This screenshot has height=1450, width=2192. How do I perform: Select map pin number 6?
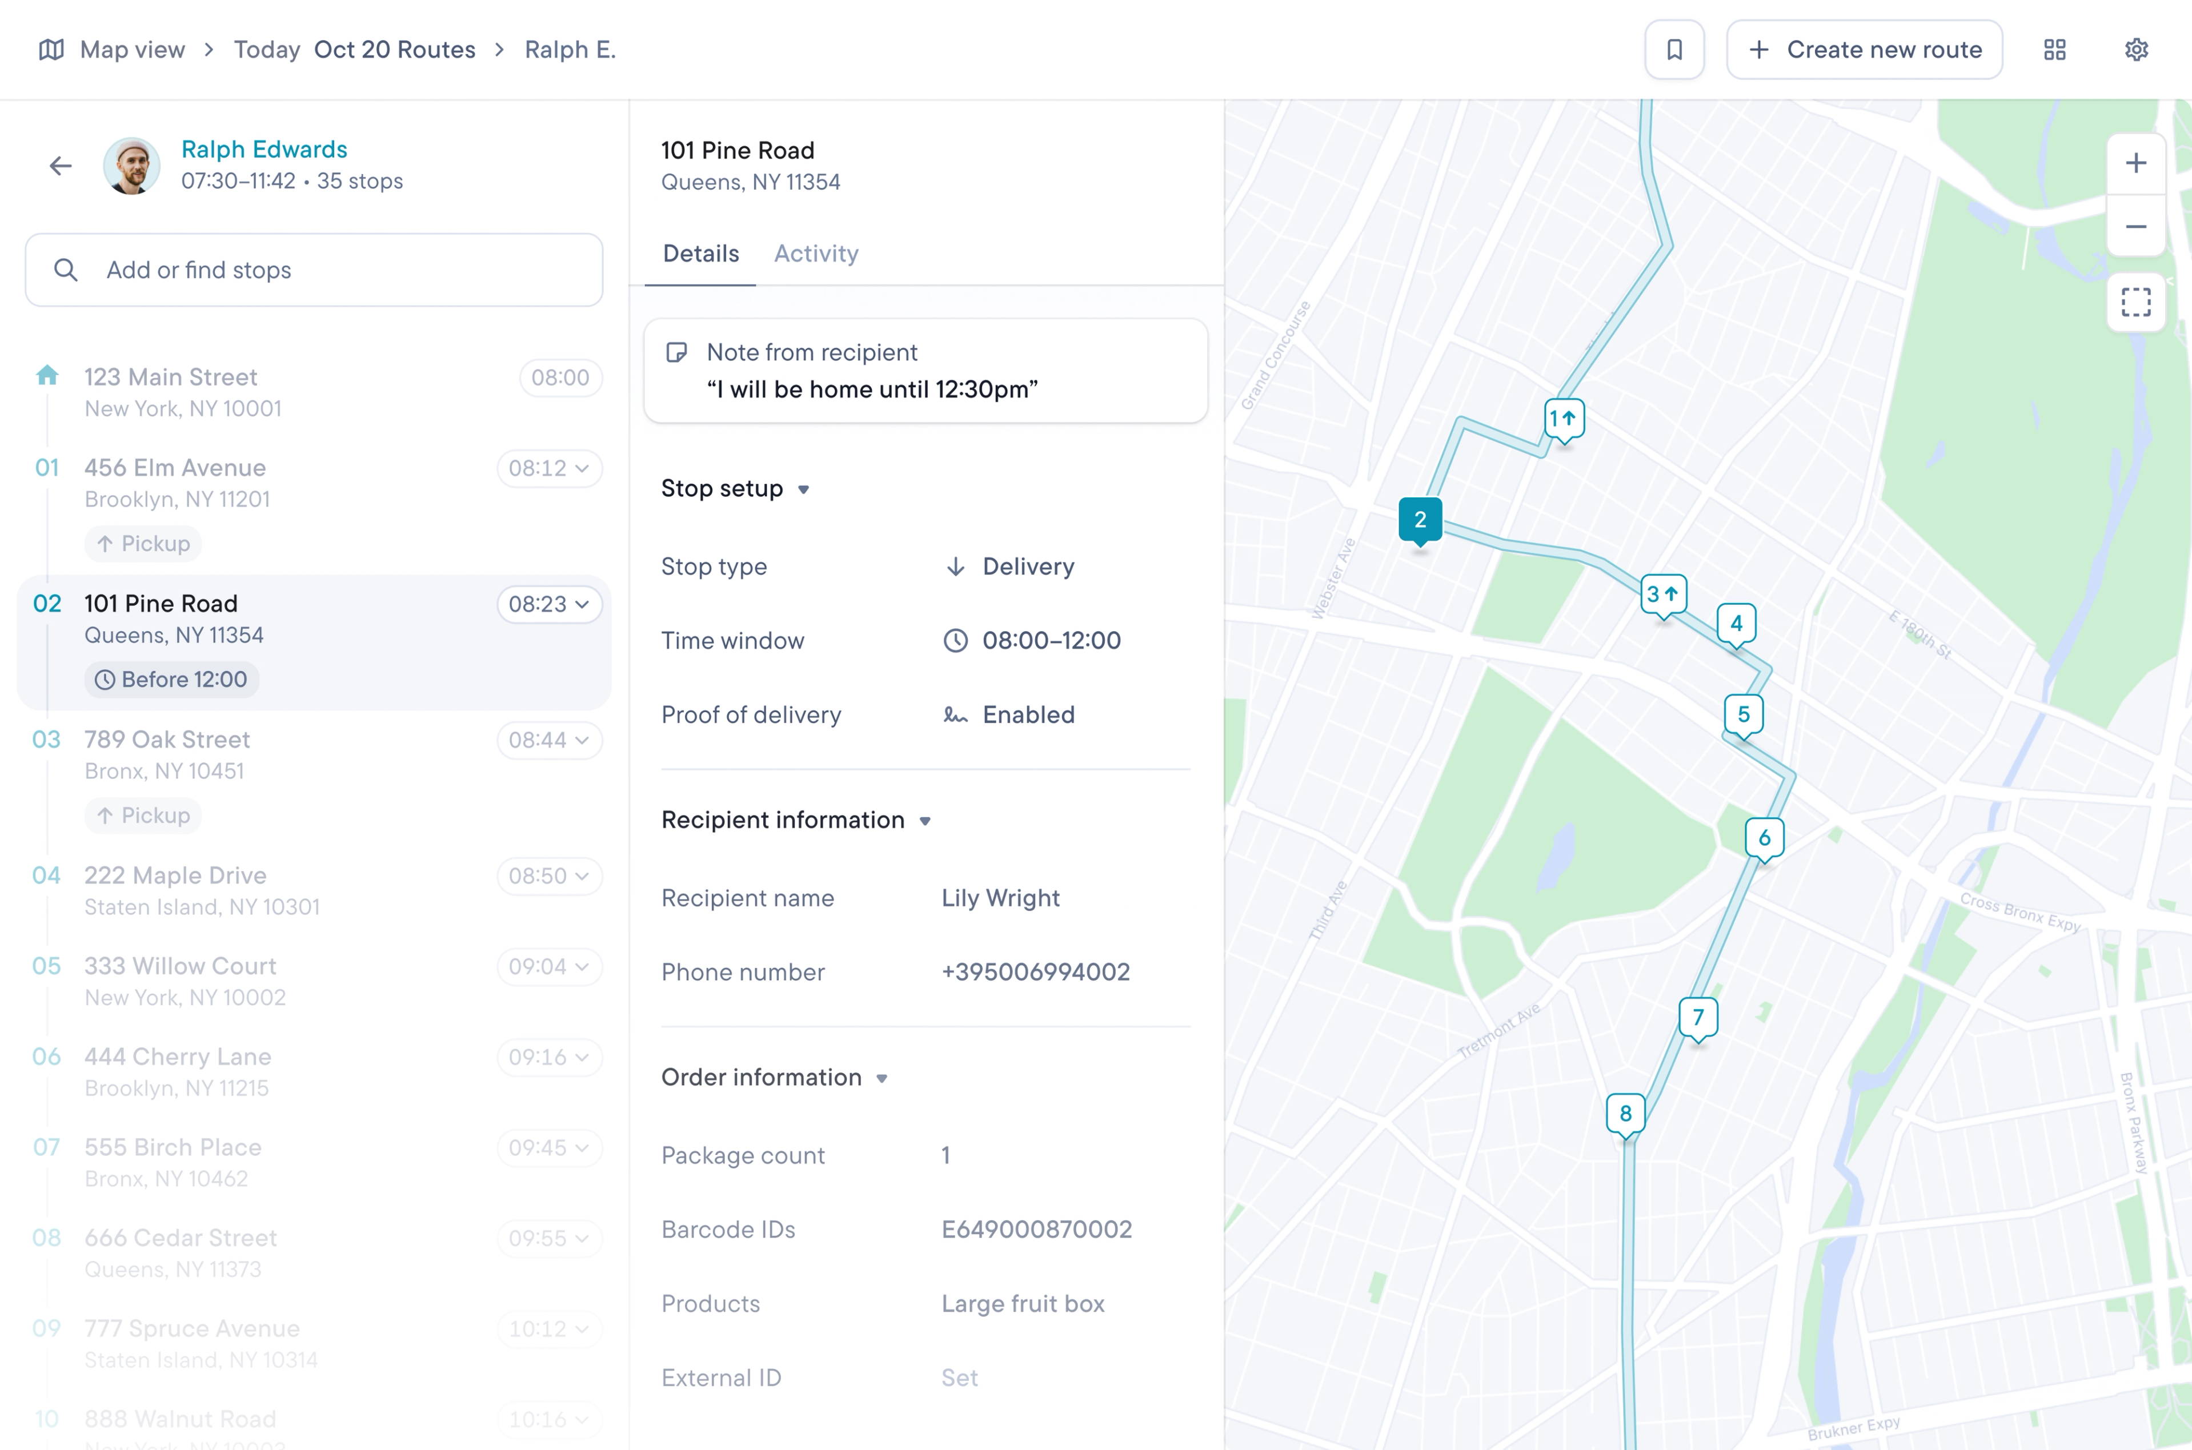[x=1764, y=840]
